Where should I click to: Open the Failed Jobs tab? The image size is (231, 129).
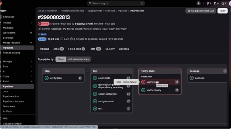pos(77,49)
